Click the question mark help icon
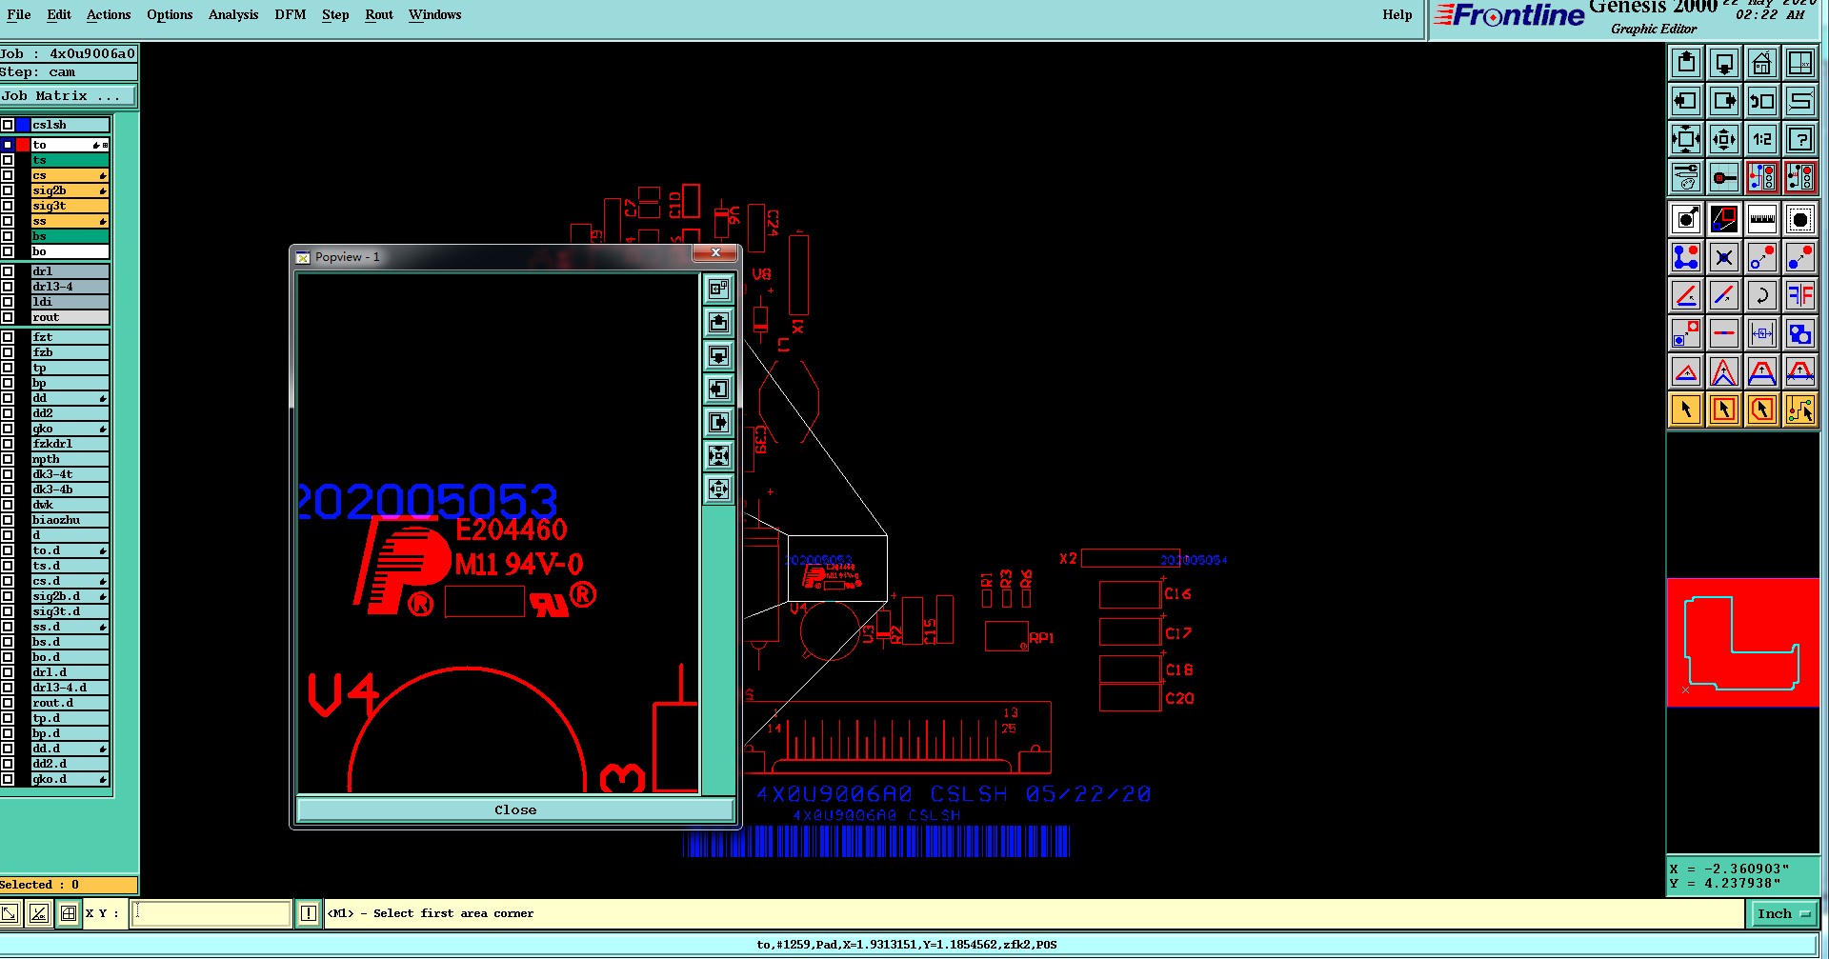Viewport: 1829px width, 959px height. [x=1800, y=139]
